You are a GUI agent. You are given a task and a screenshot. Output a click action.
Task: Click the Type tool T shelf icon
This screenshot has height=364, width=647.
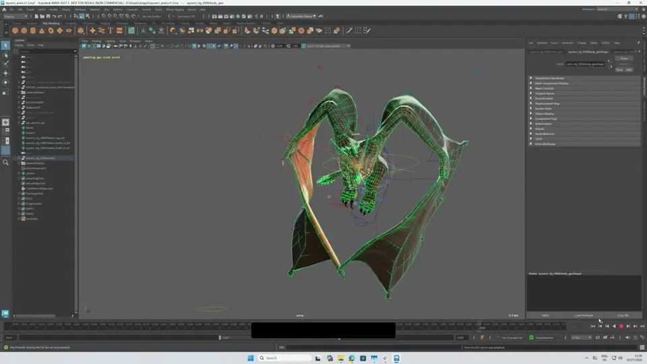[x=110, y=30]
